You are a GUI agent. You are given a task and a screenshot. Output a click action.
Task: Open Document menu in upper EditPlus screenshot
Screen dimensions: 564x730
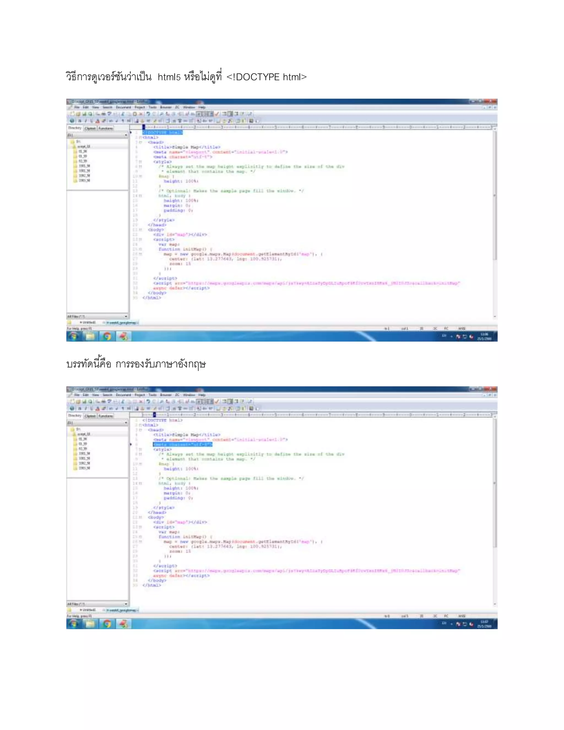pyautogui.click(x=123, y=107)
